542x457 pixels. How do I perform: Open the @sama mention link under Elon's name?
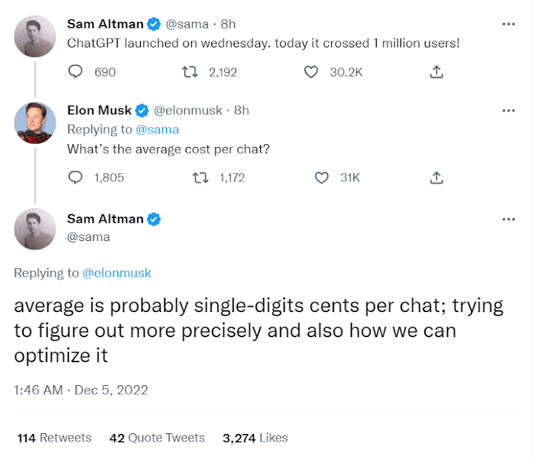157,129
